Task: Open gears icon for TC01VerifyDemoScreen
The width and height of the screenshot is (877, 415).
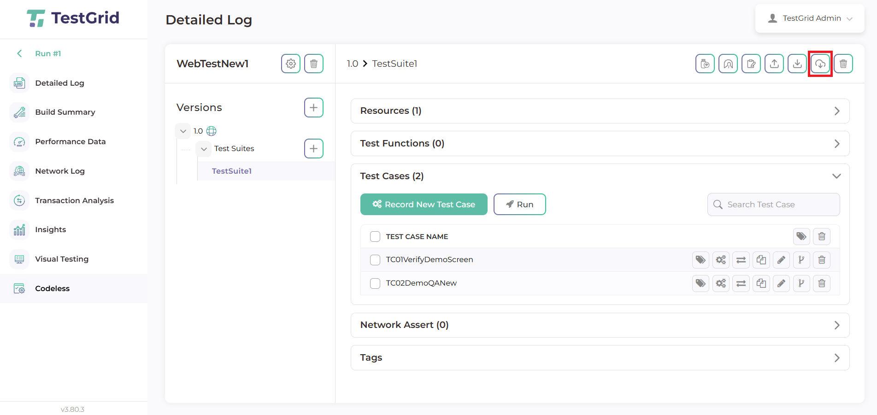Action: click(721, 260)
